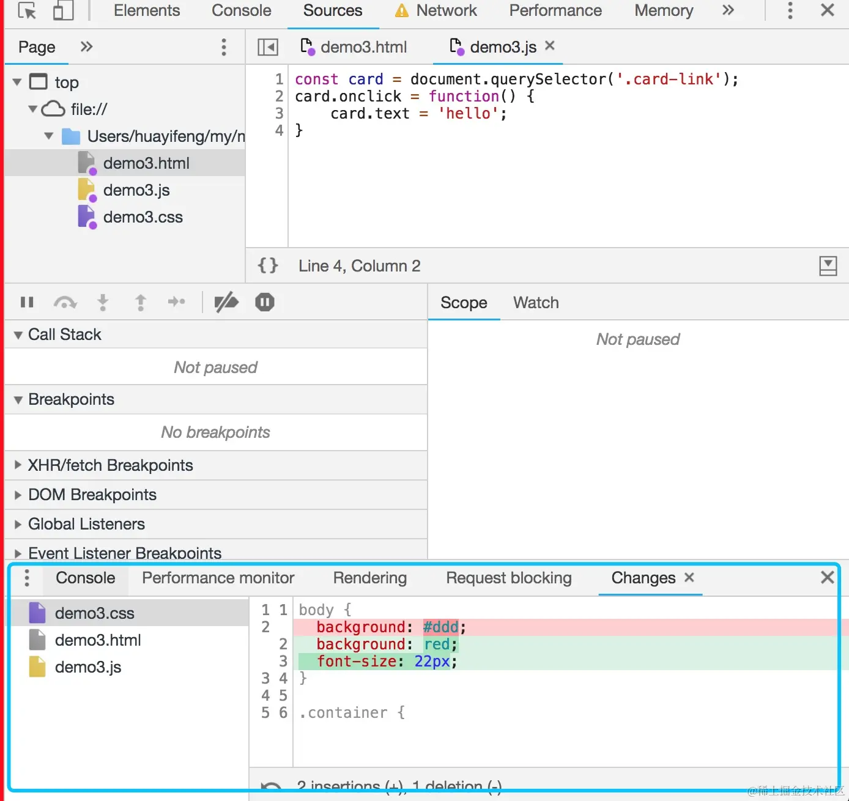
Task: Activate the inspect element picker icon
Action: tap(27, 10)
